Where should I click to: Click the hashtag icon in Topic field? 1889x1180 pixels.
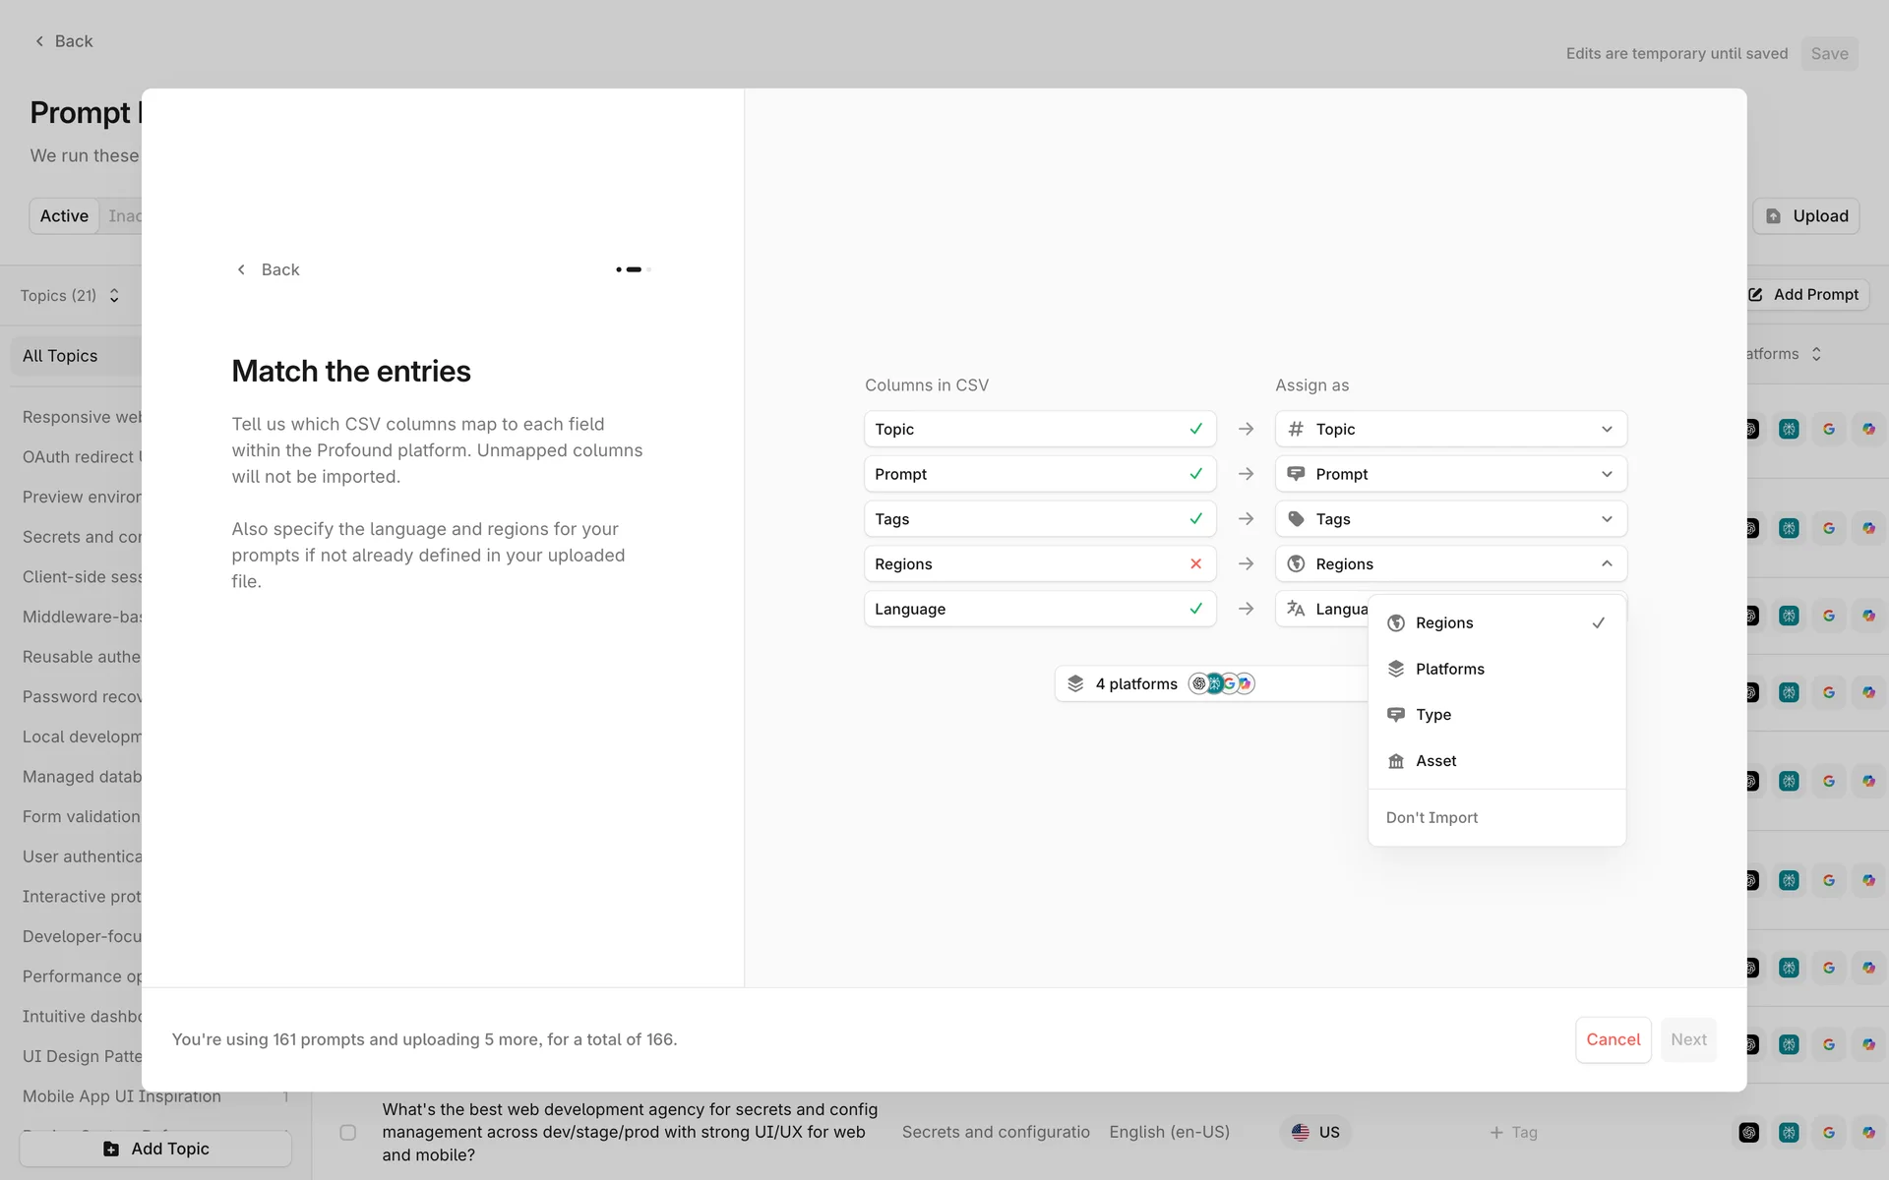(x=1296, y=430)
